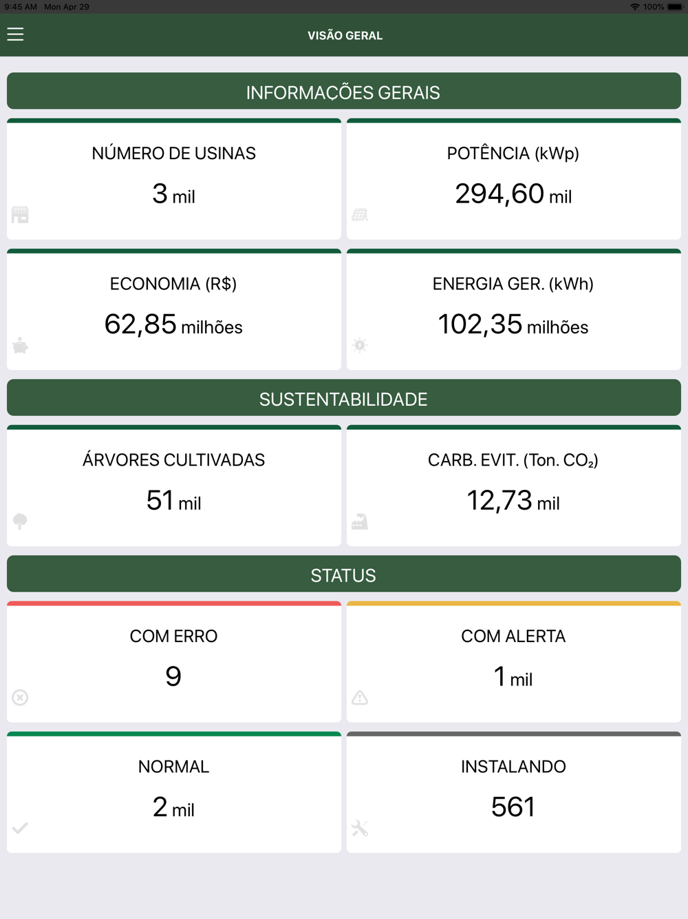Click the warning triangle alert icon

(360, 698)
